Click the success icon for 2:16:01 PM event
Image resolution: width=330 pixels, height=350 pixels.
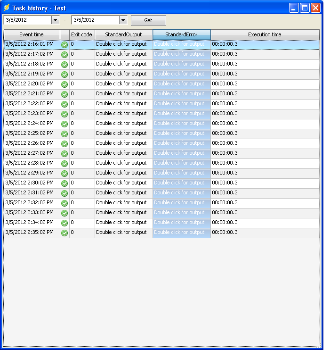(64, 44)
